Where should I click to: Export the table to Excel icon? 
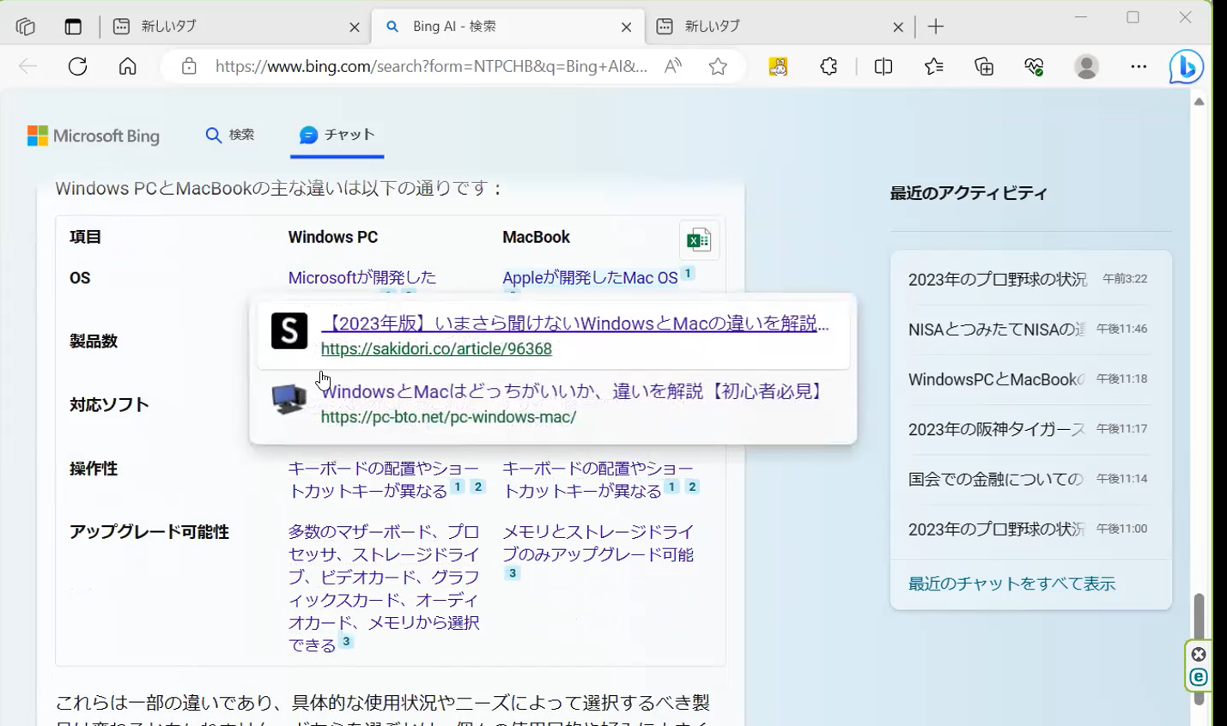[x=699, y=240]
